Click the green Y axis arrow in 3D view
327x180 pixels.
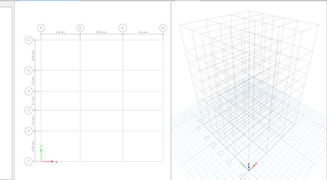point(245,167)
